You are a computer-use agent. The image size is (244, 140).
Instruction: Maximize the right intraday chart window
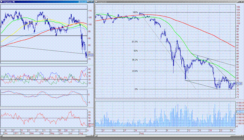[x=240, y=2]
